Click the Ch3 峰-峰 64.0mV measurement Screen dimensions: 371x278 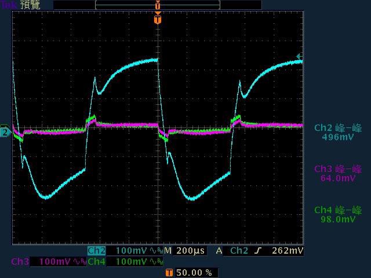(337, 173)
